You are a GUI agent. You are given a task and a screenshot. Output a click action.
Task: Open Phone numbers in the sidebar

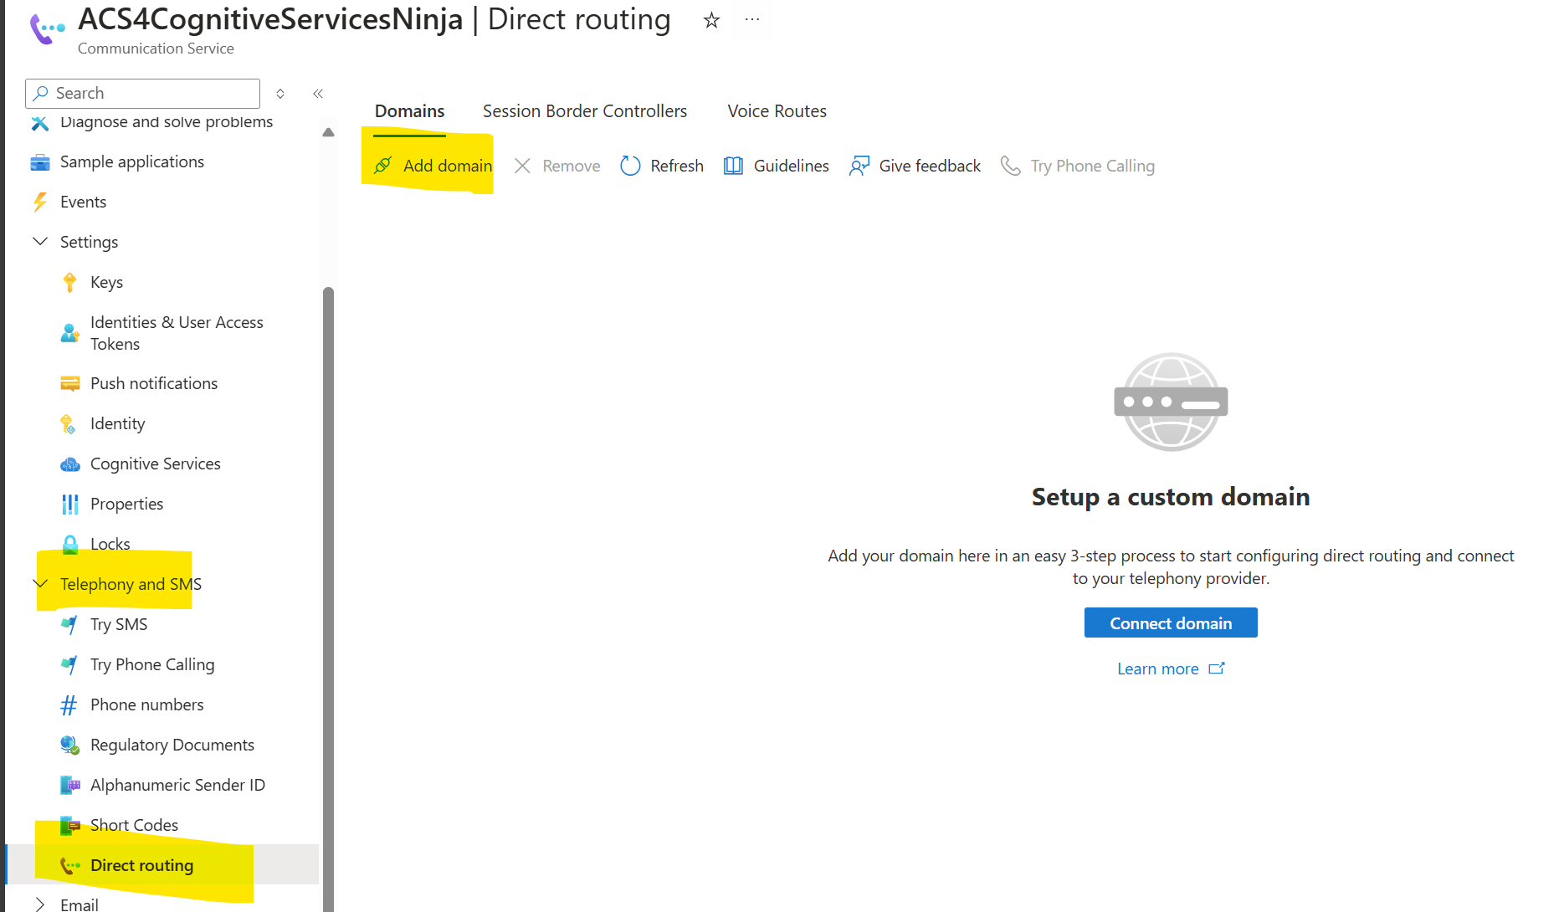147,705
